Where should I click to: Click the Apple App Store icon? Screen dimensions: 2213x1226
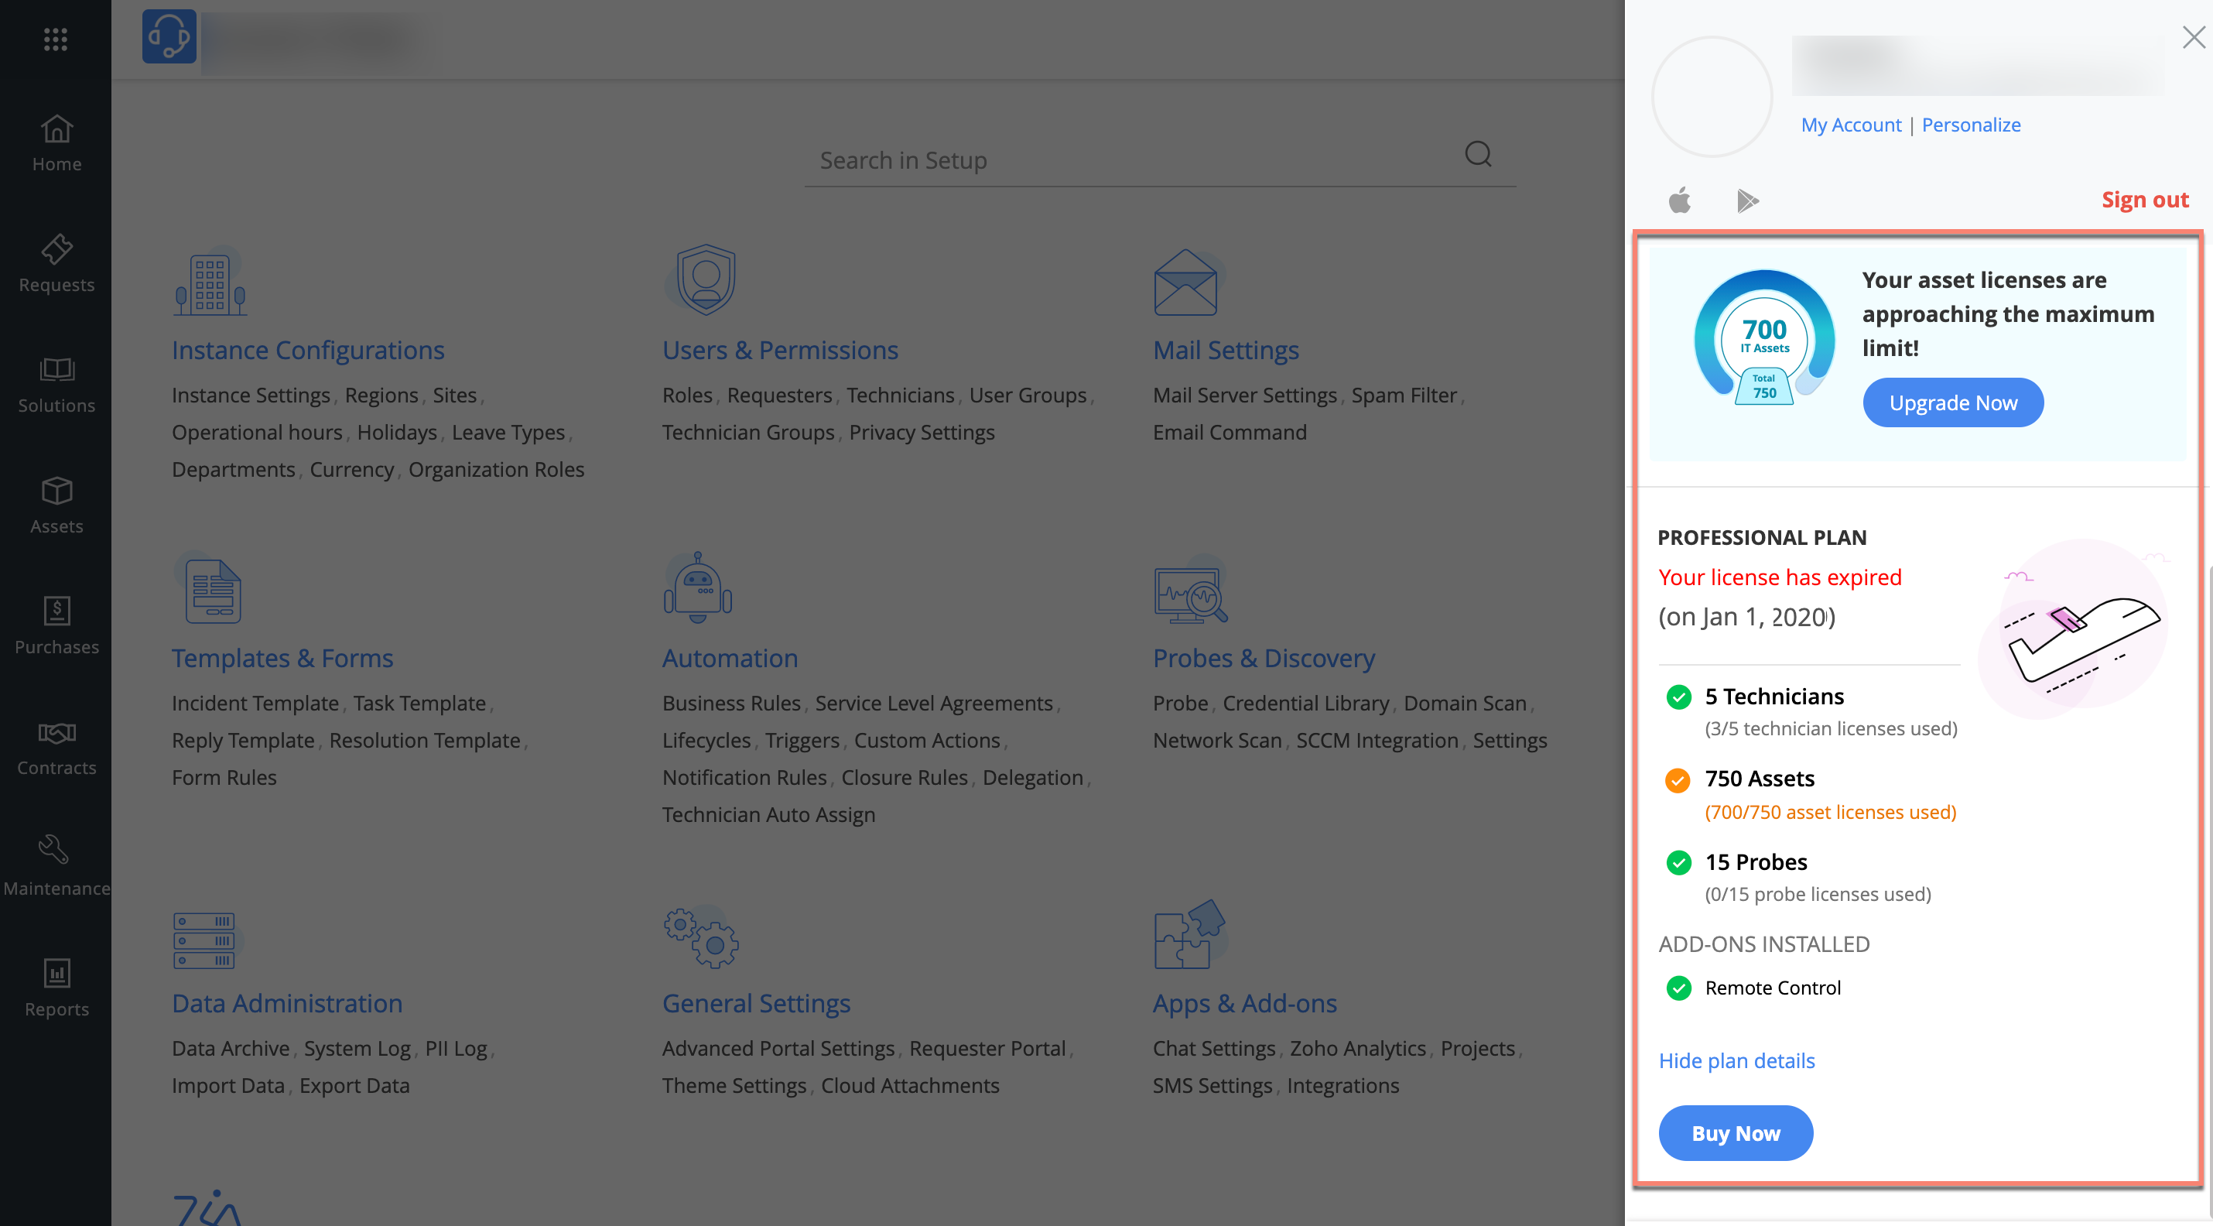1680,200
